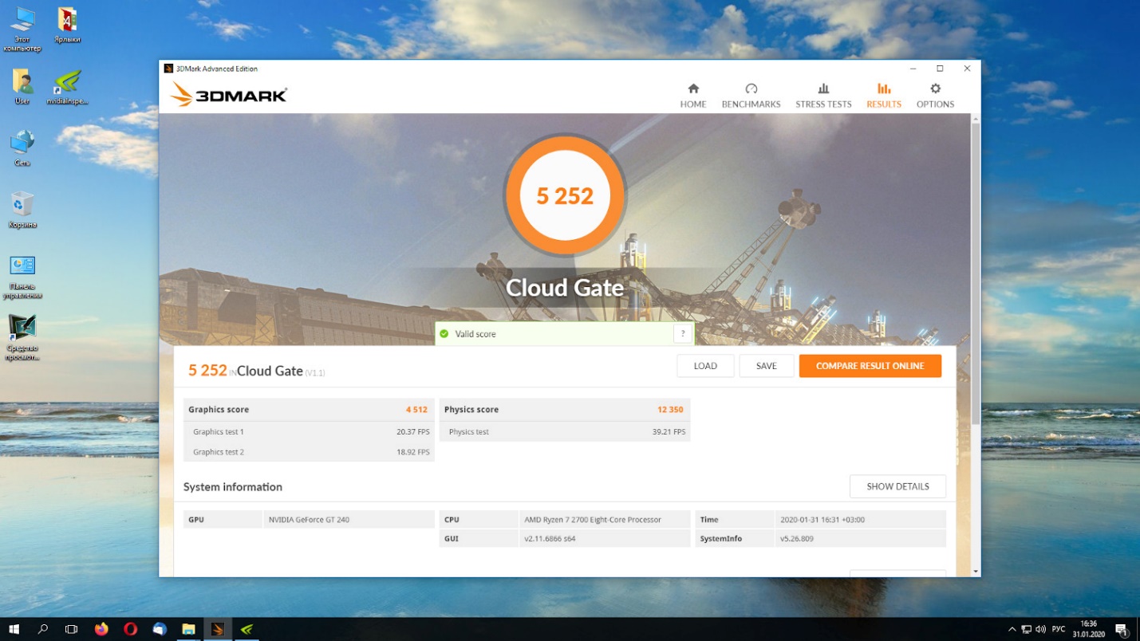The height and width of the screenshot is (641, 1140).
Task: Click the User folder desktop icon
Action: pyautogui.click(x=22, y=87)
